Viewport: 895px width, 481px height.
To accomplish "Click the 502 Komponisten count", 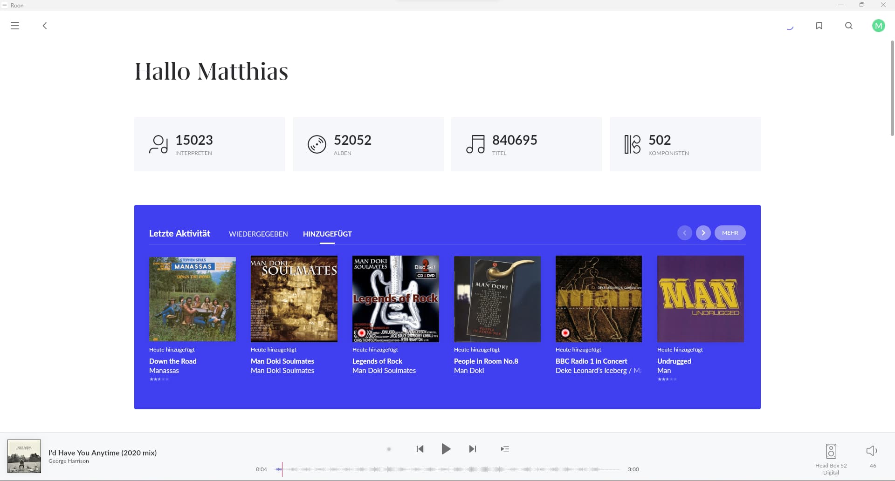I will 660,140.
